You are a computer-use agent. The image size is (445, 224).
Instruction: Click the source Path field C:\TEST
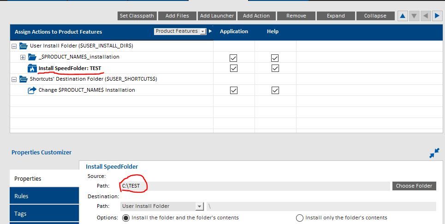pyautogui.click(x=255, y=186)
